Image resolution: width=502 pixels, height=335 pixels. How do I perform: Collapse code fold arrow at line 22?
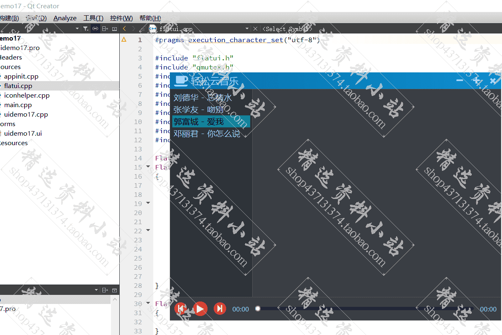coord(148,230)
